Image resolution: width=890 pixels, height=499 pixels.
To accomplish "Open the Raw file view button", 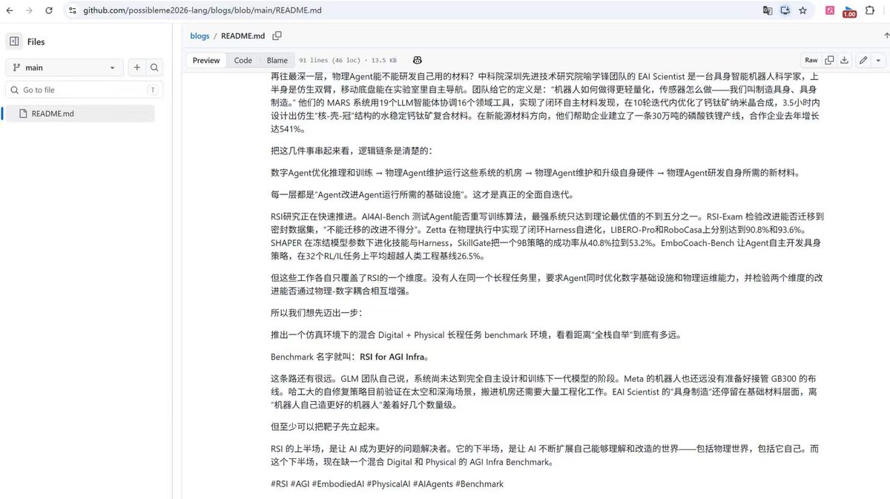I will [x=811, y=61].
